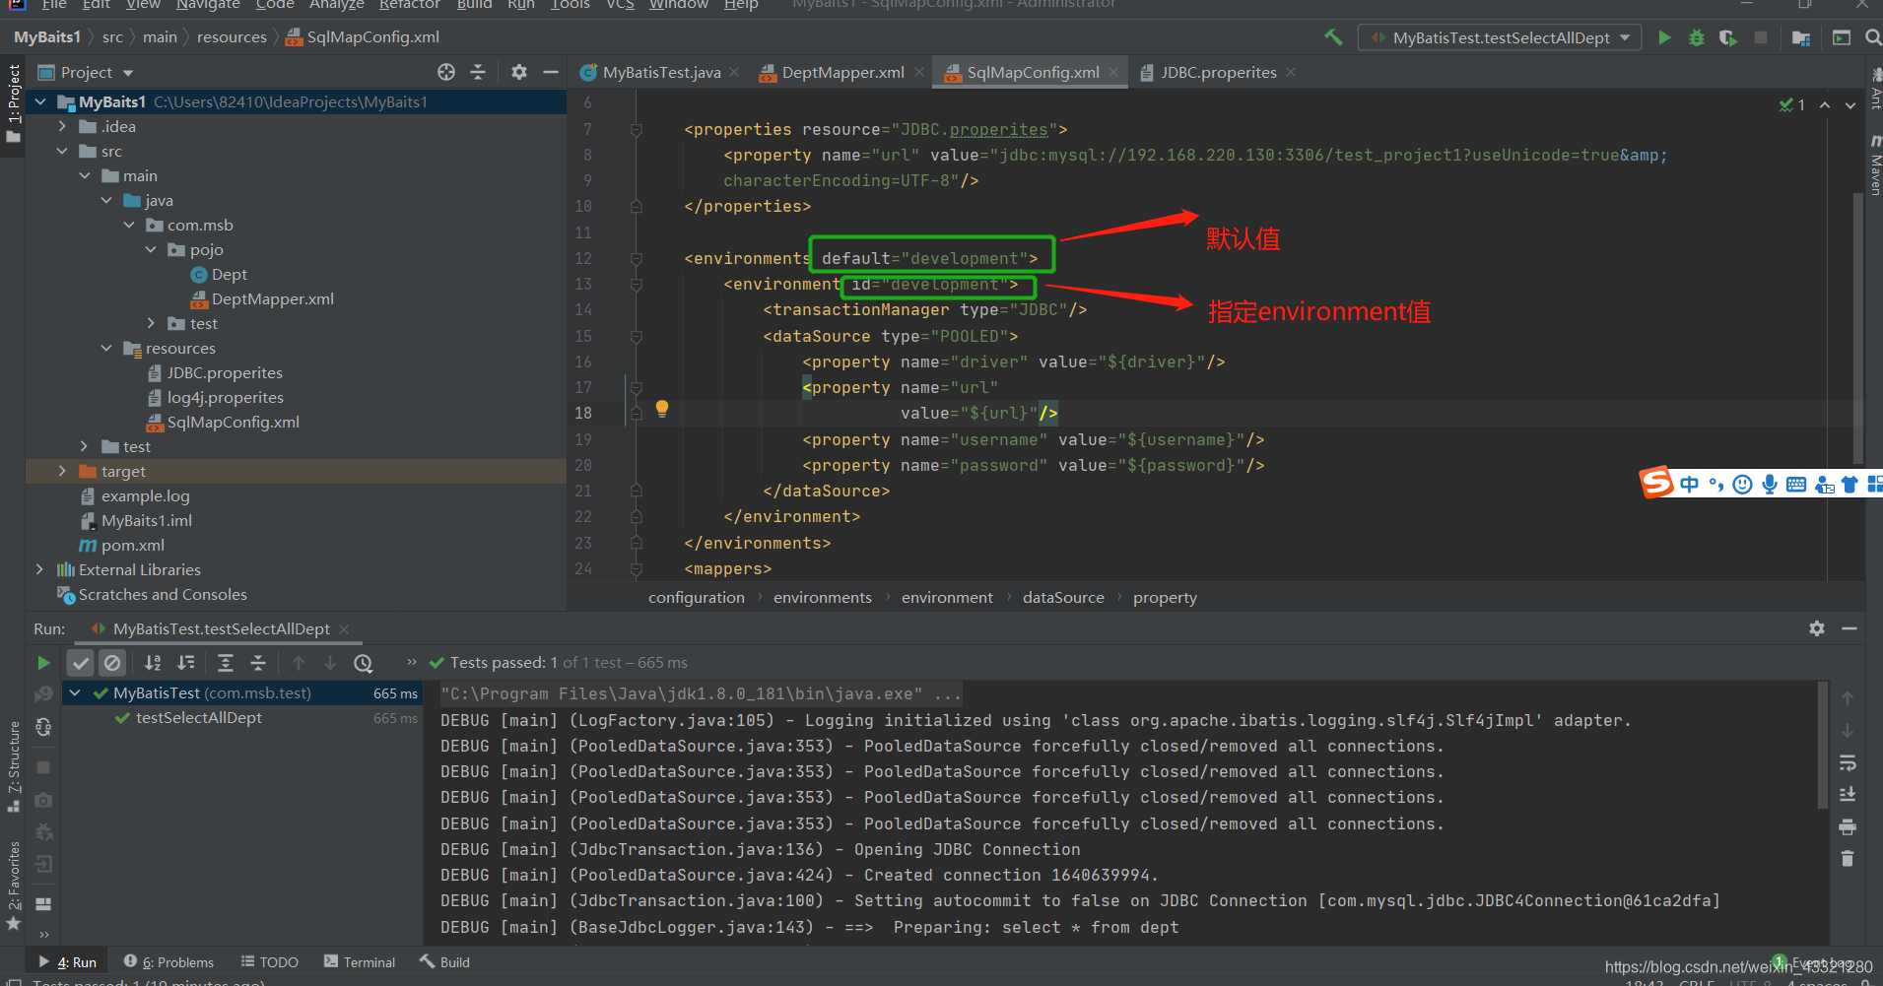
Task: Run MyBatisTest with the green play button
Action: pyautogui.click(x=1664, y=37)
